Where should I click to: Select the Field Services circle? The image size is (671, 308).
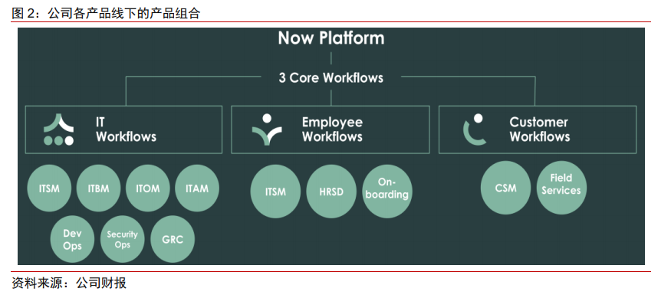pyautogui.click(x=561, y=188)
